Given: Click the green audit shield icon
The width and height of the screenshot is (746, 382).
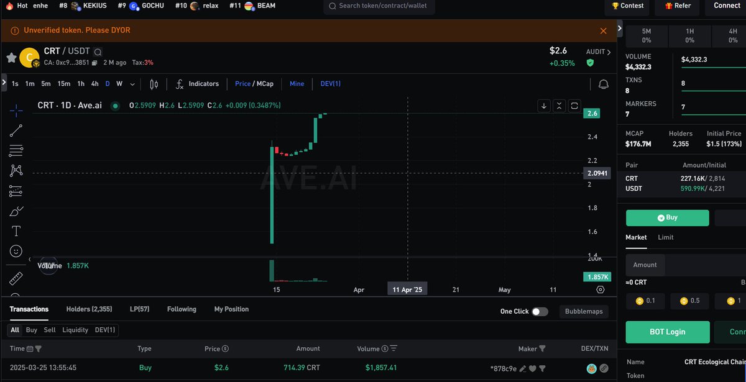Looking at the screenshot, I should [x=590, y=63].
